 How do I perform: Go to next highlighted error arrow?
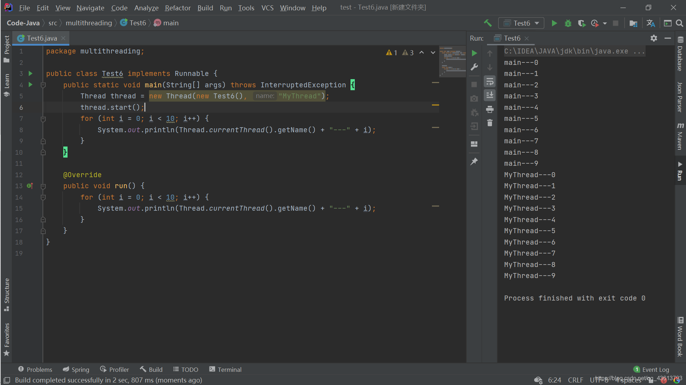(433, 52)
